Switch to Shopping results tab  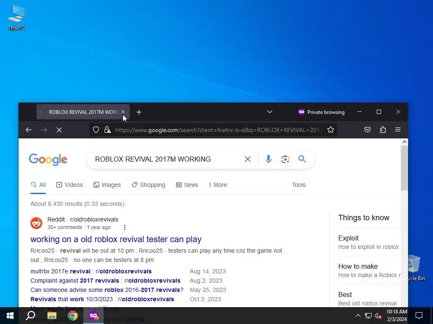pos(148,185)
